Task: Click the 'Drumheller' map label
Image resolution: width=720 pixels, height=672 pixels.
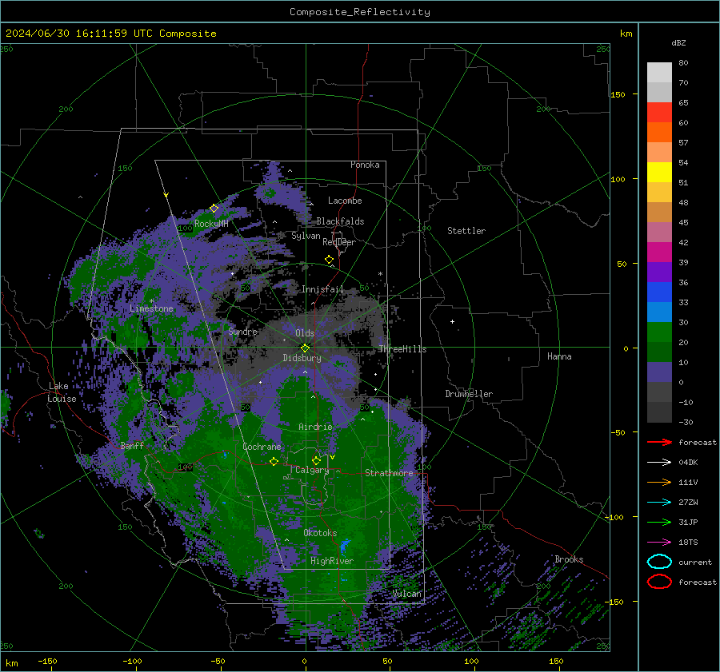Action: 469,394
